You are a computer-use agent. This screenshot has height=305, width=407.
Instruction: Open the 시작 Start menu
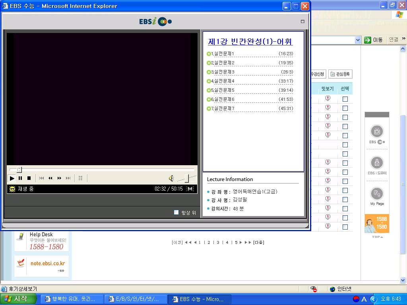(x=18, y=299)
